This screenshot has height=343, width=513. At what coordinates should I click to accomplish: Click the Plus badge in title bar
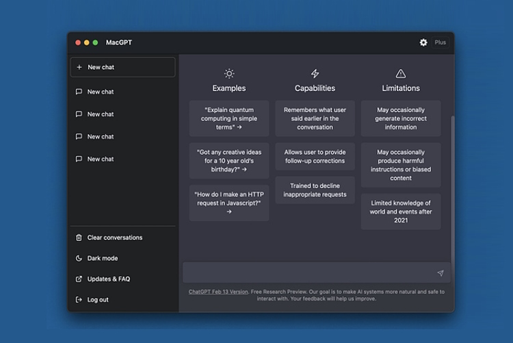pos(440,42)
